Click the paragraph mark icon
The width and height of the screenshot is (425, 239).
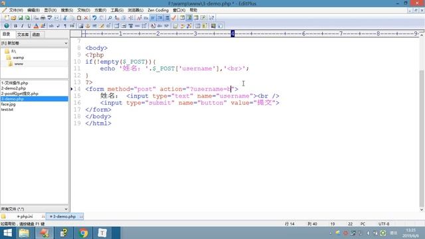pyautogui.click(x=65, y=26)
